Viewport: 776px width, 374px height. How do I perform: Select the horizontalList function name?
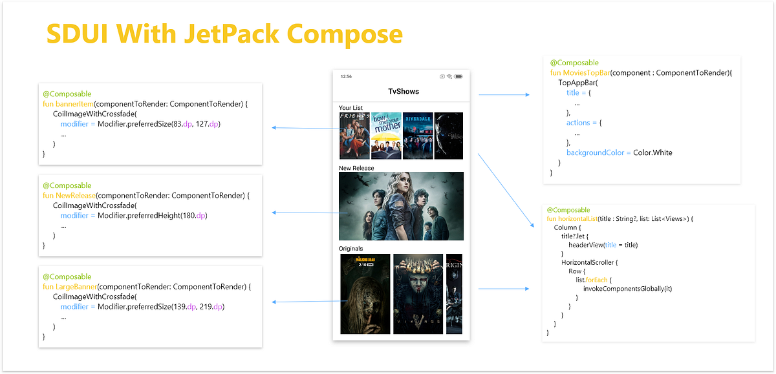coord(579,217)
